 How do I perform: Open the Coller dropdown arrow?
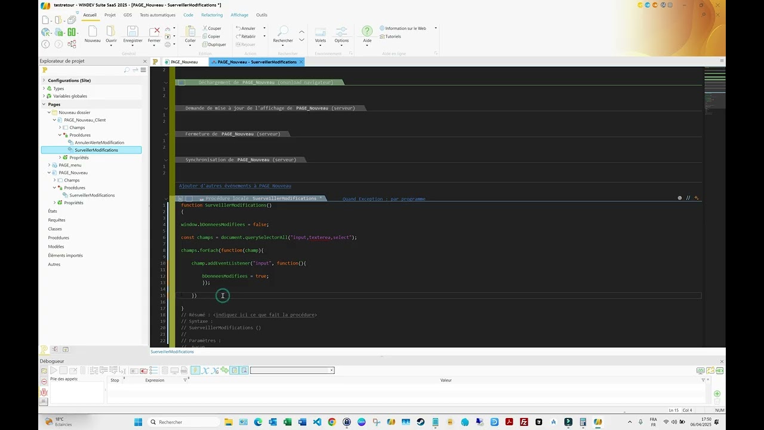(190, 45)
